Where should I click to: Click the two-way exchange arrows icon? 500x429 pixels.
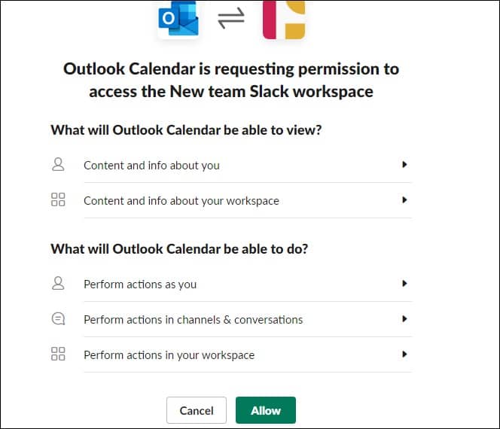click(x=231, y=18)
